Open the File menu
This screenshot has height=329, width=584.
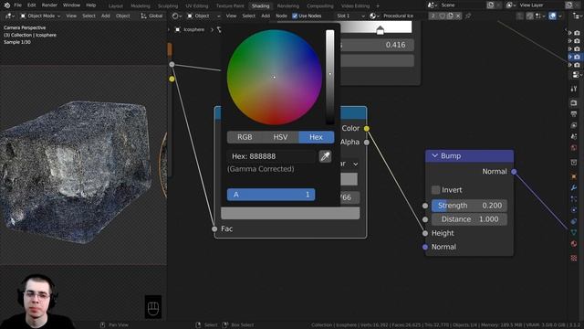click(17, 5)
